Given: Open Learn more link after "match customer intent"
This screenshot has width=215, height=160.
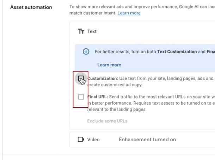Looking at the screenshot, I should coord(129,13).
